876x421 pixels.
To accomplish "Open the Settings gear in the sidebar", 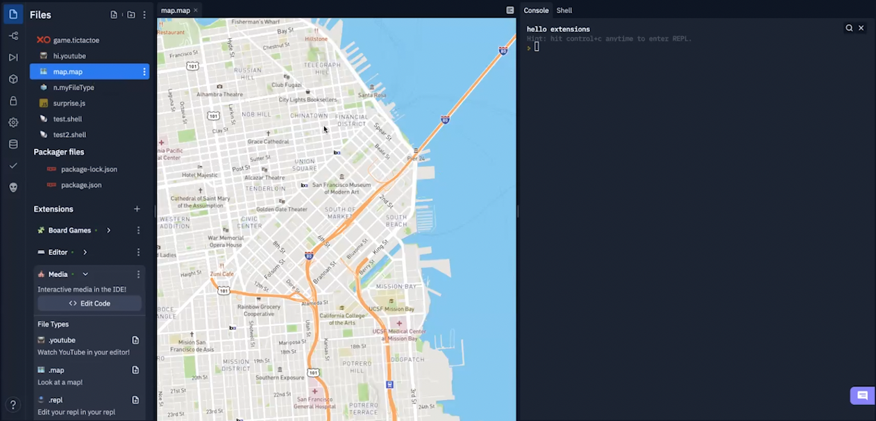I will pos(13,122).
